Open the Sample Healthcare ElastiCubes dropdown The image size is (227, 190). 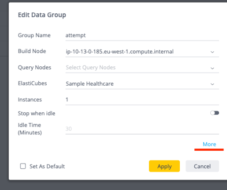[x=142, y=84]
